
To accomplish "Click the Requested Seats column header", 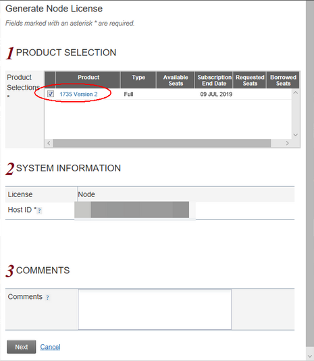I will [x=250, y=80].
